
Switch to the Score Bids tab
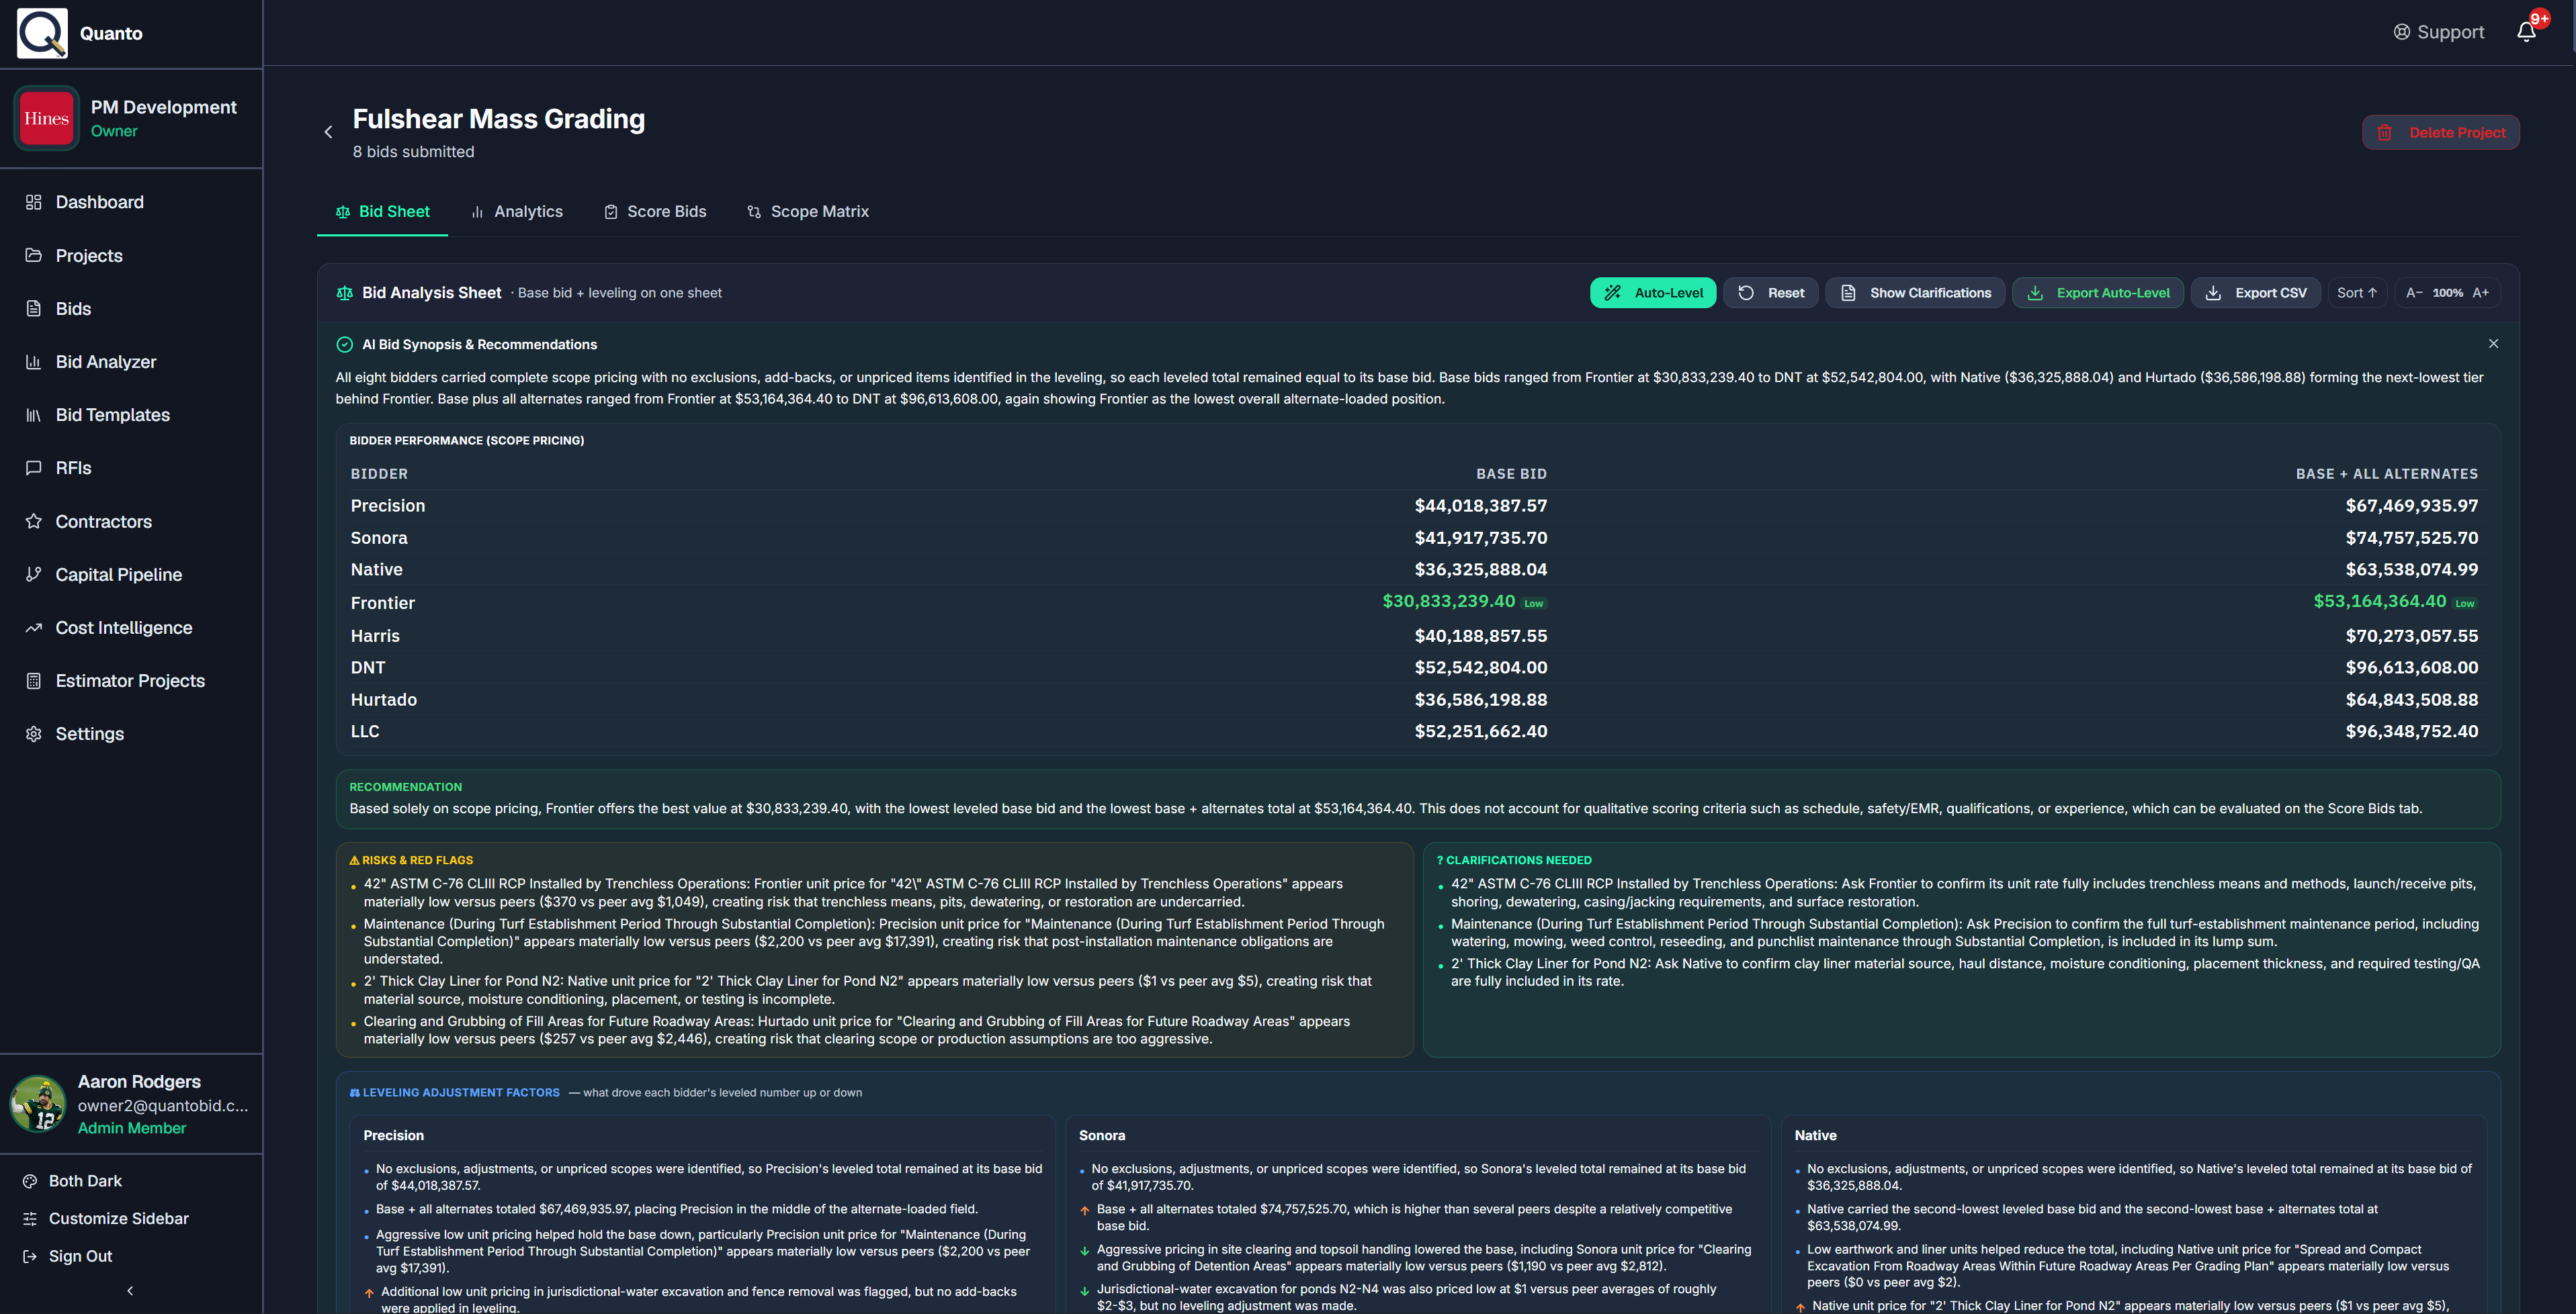point(655,212)
